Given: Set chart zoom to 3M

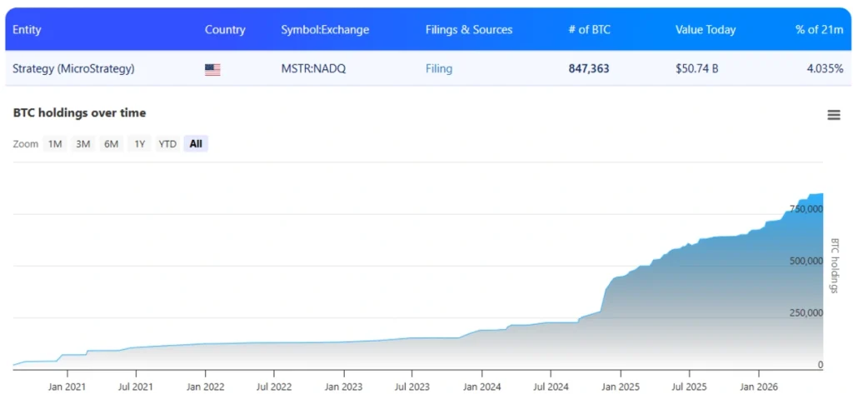Looking at the screenshot, I should (82, 143).
